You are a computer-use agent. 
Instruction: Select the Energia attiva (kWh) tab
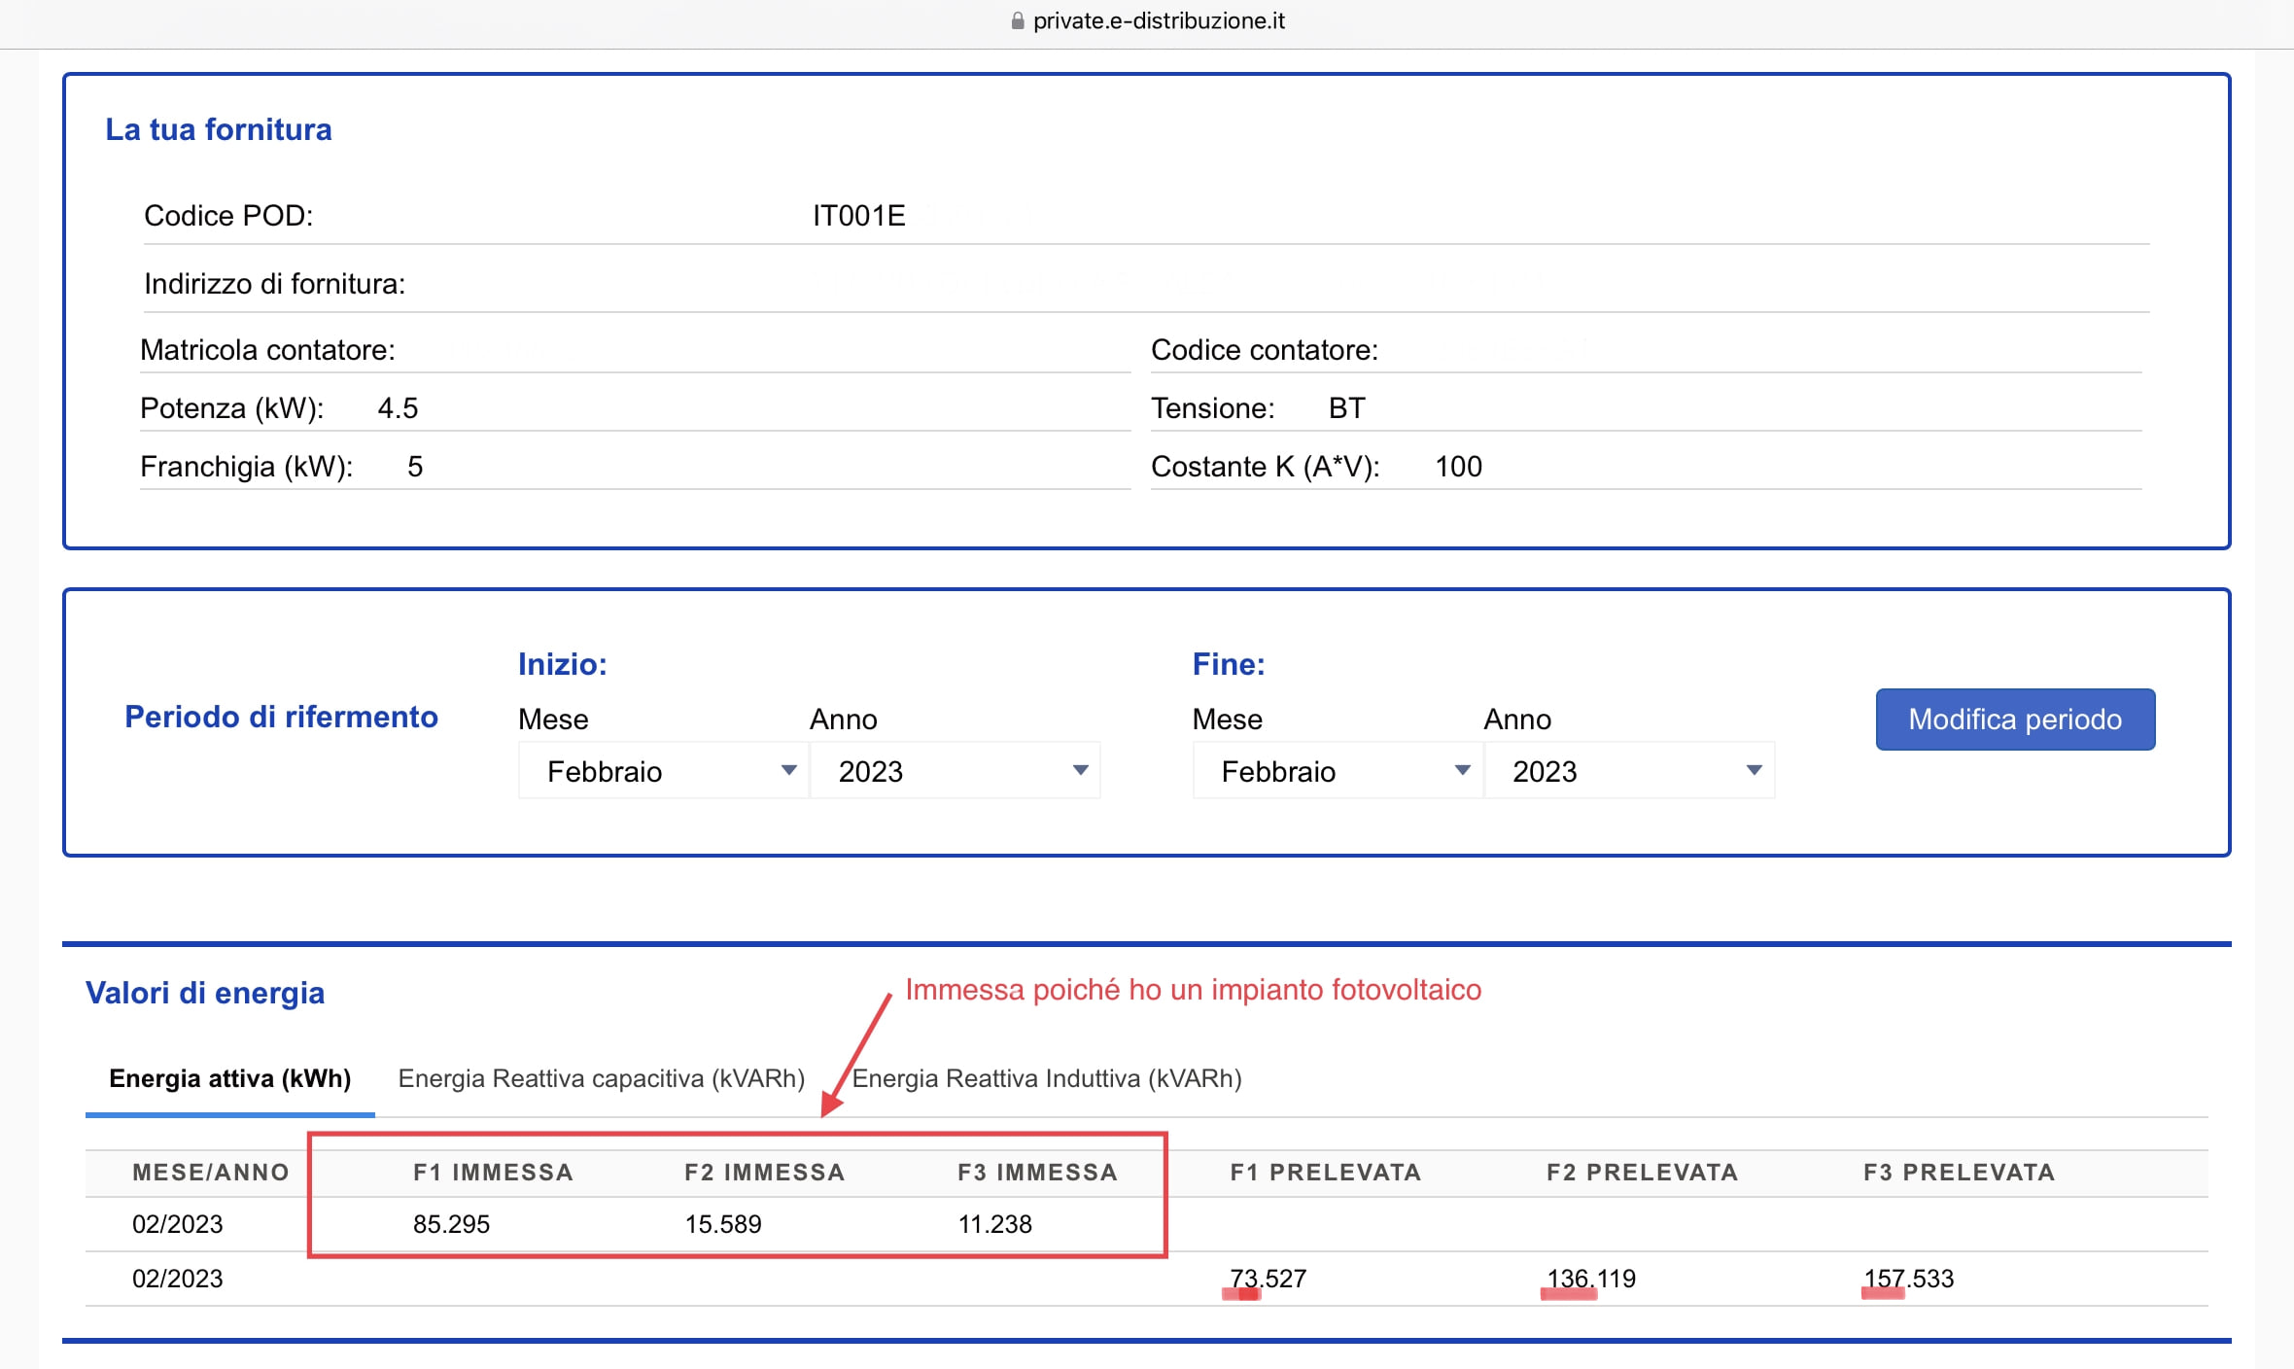point(229,1078)
